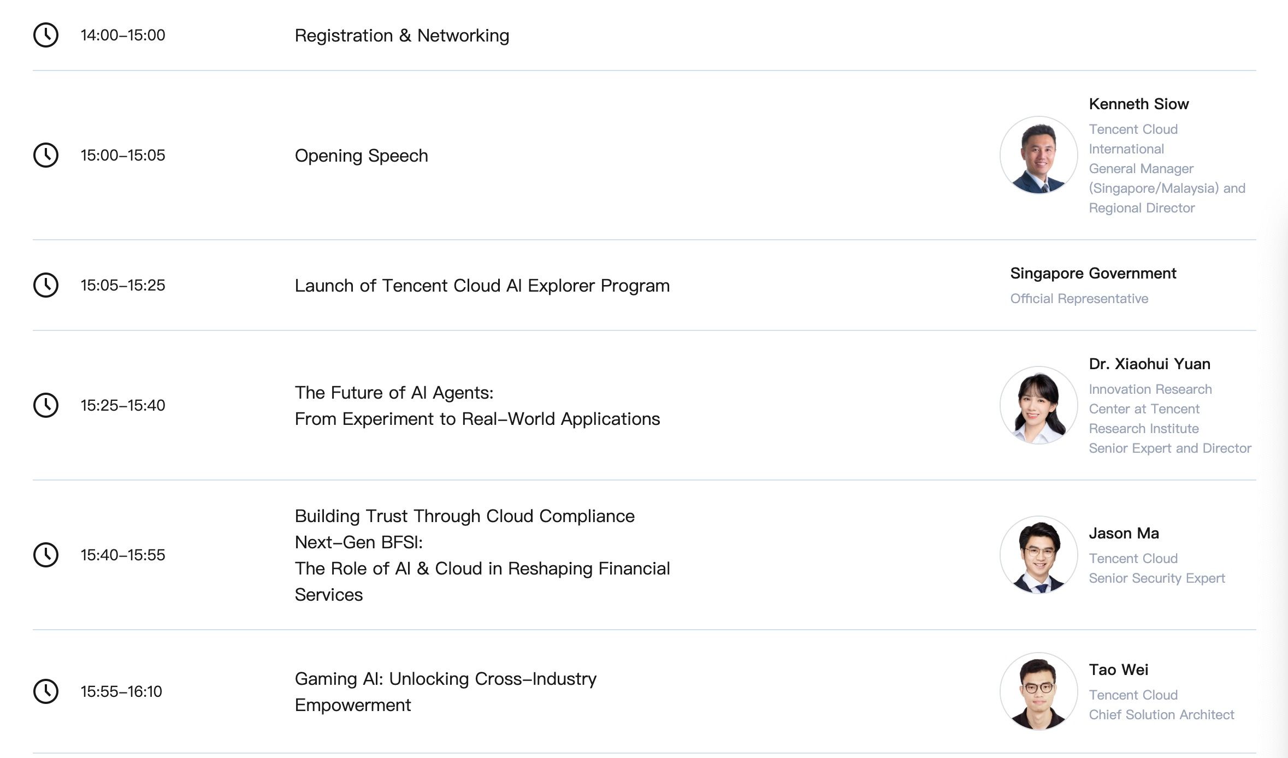Click the clock icon beside 15:25–15:40

click(x=46, y=405)
